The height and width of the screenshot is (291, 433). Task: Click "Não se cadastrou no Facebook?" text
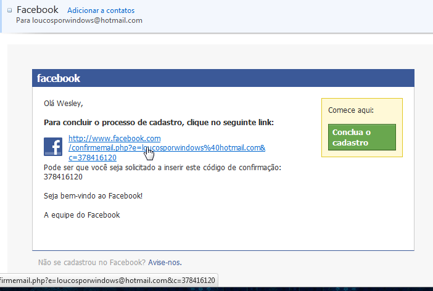point(92,262)
